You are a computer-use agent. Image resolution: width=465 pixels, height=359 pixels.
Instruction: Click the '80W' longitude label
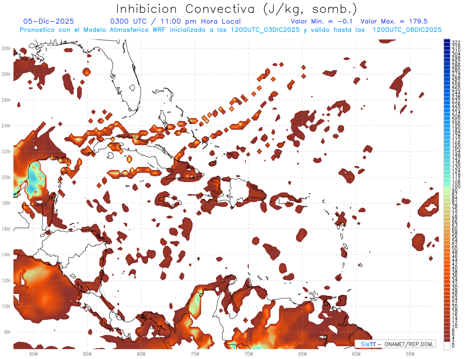[x=141, y=354]
